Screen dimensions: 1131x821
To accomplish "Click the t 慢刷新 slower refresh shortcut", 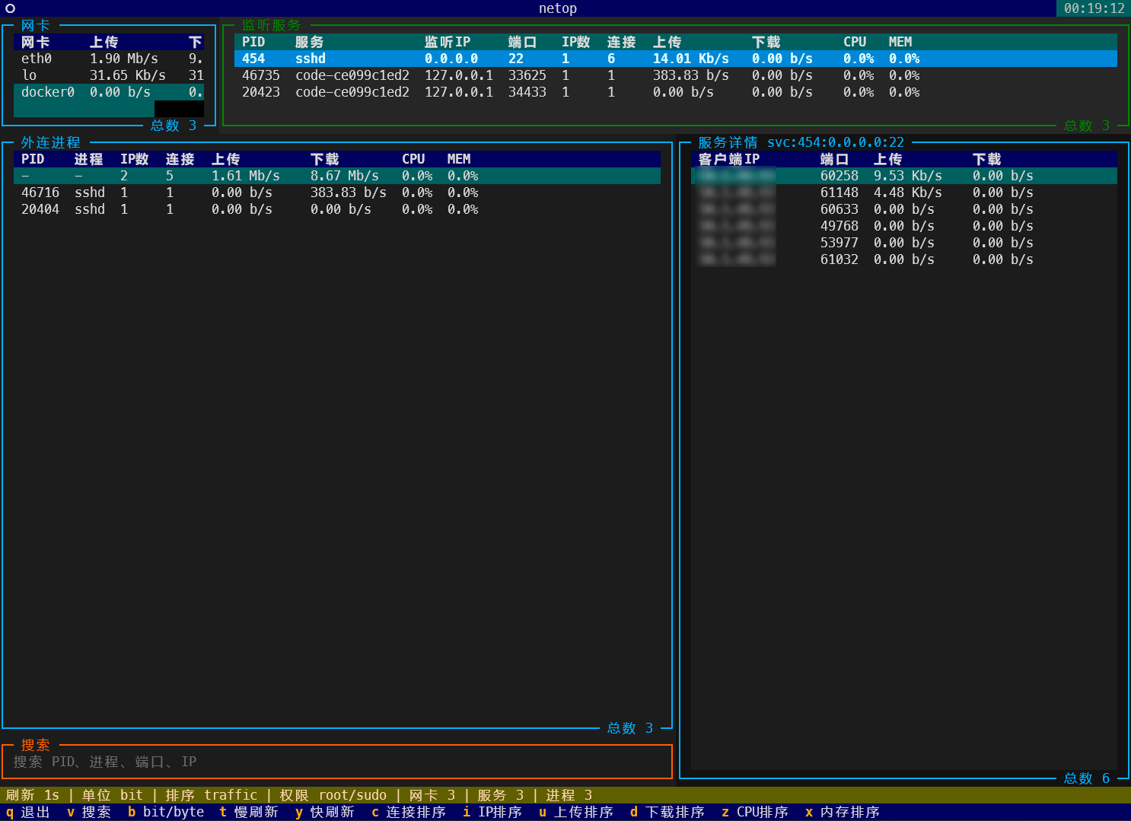I will [x=249, y=812].
